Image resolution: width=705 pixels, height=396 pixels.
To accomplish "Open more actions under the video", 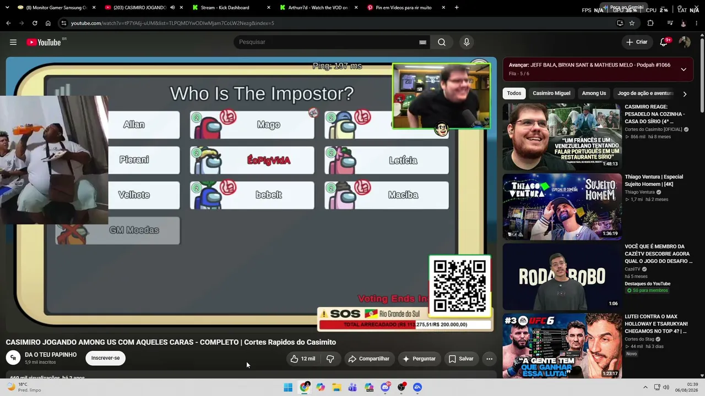I will [x=489, y=359].
